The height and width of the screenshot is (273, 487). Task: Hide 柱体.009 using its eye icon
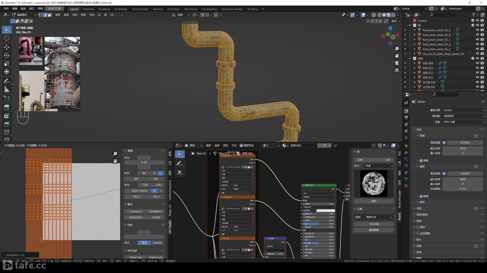click(477, 63)
